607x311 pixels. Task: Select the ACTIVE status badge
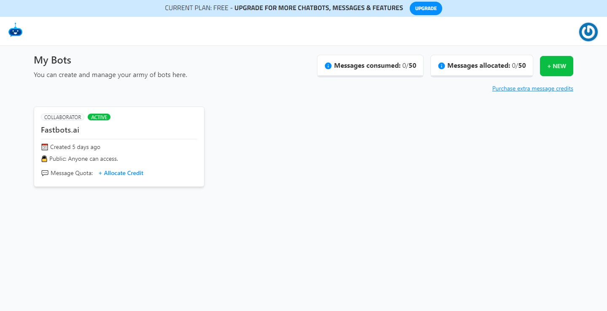coord(99,117)
